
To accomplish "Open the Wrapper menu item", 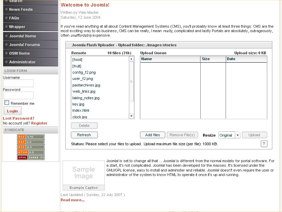I will [x=30, y=27].
